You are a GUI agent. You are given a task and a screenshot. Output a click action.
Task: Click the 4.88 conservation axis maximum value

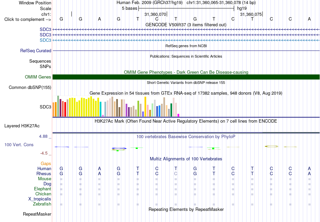click(x=43, y=136)
